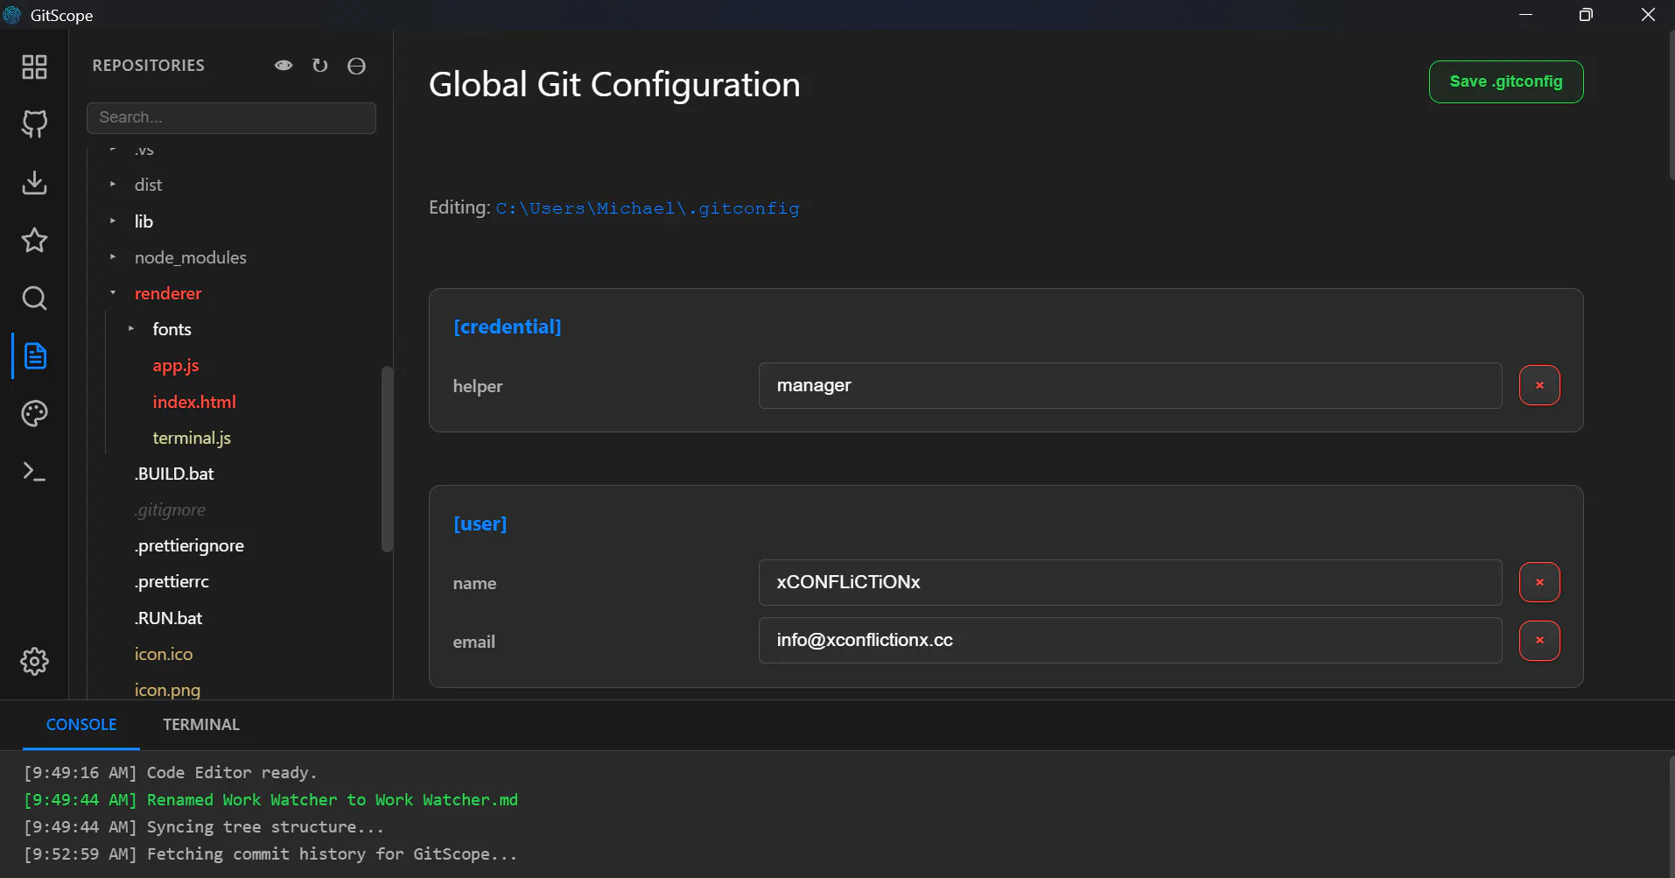Select index.html in the file tree

point(194,402)
